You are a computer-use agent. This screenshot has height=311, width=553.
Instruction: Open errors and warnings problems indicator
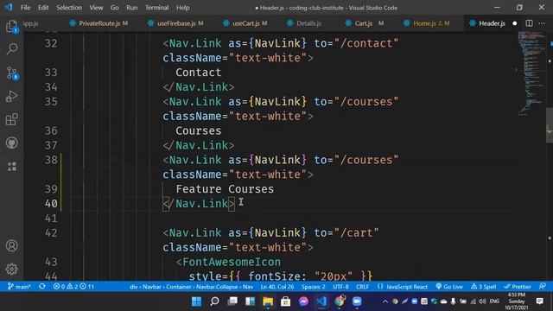73,286
